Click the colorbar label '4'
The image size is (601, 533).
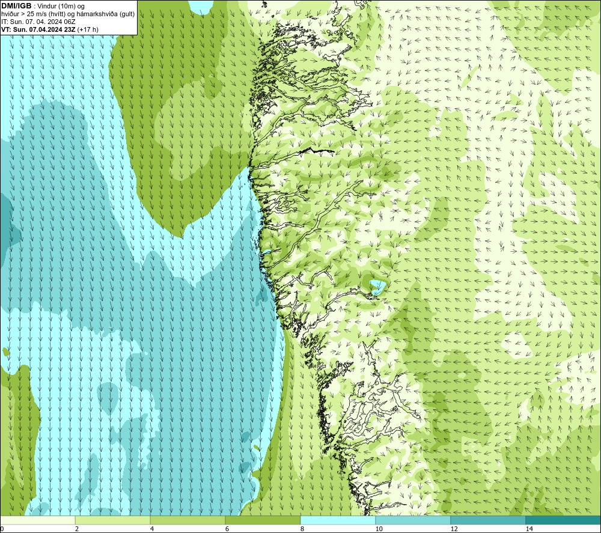click(x=152, y=529)
